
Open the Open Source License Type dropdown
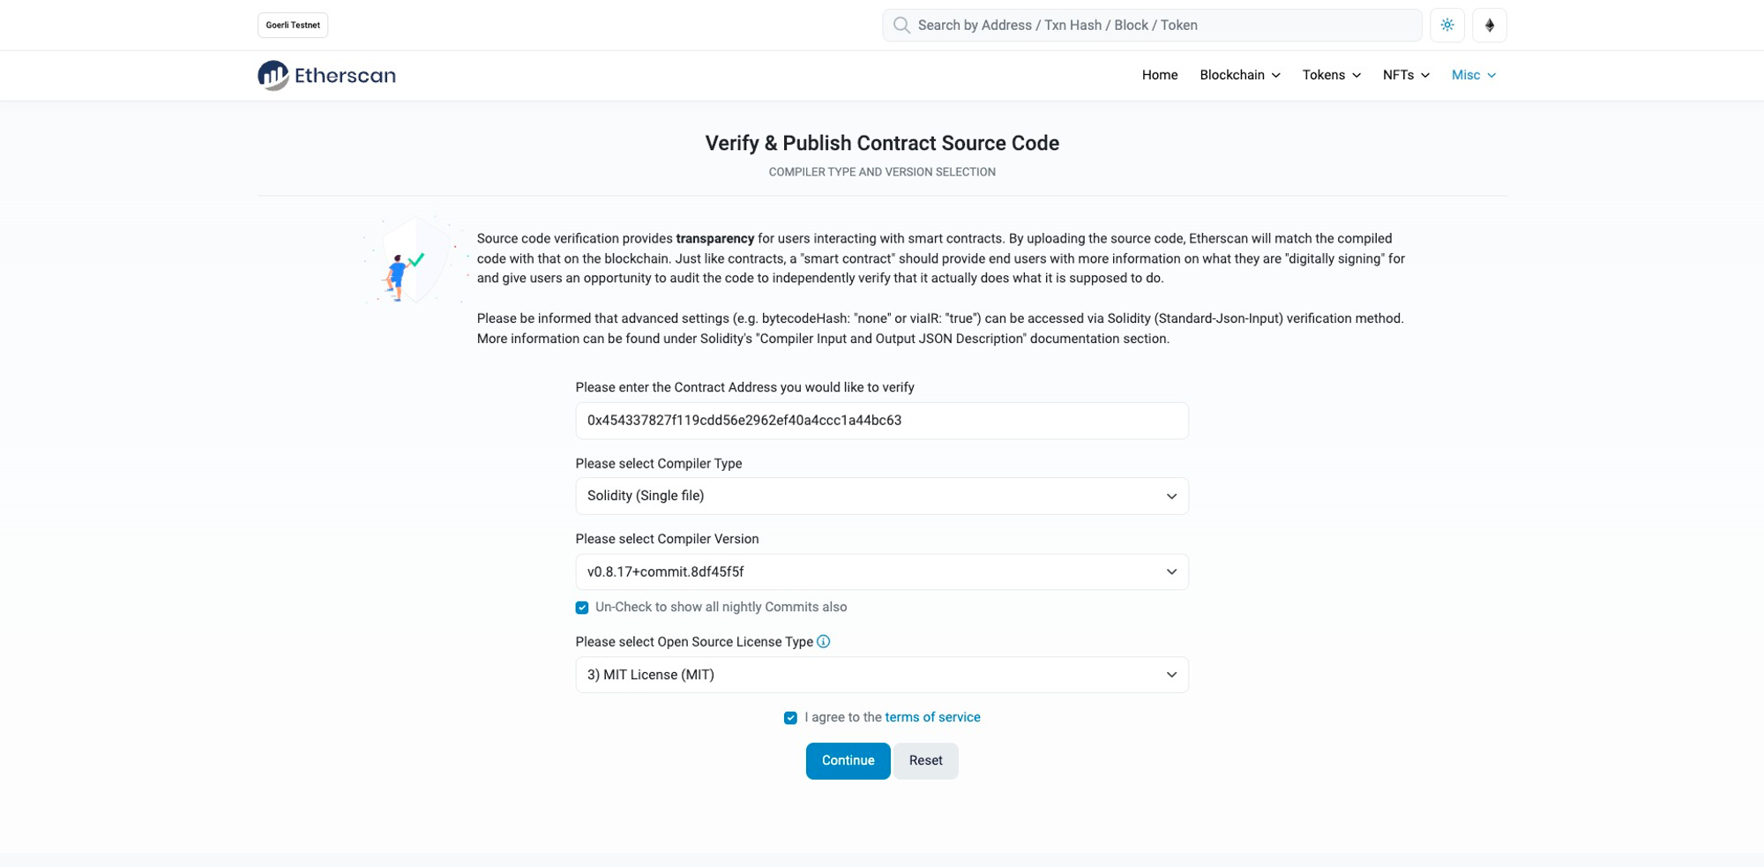pos(881,675)
